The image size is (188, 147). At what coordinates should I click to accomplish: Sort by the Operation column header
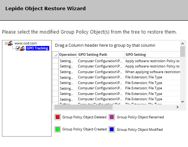click(x=68, y=55)
